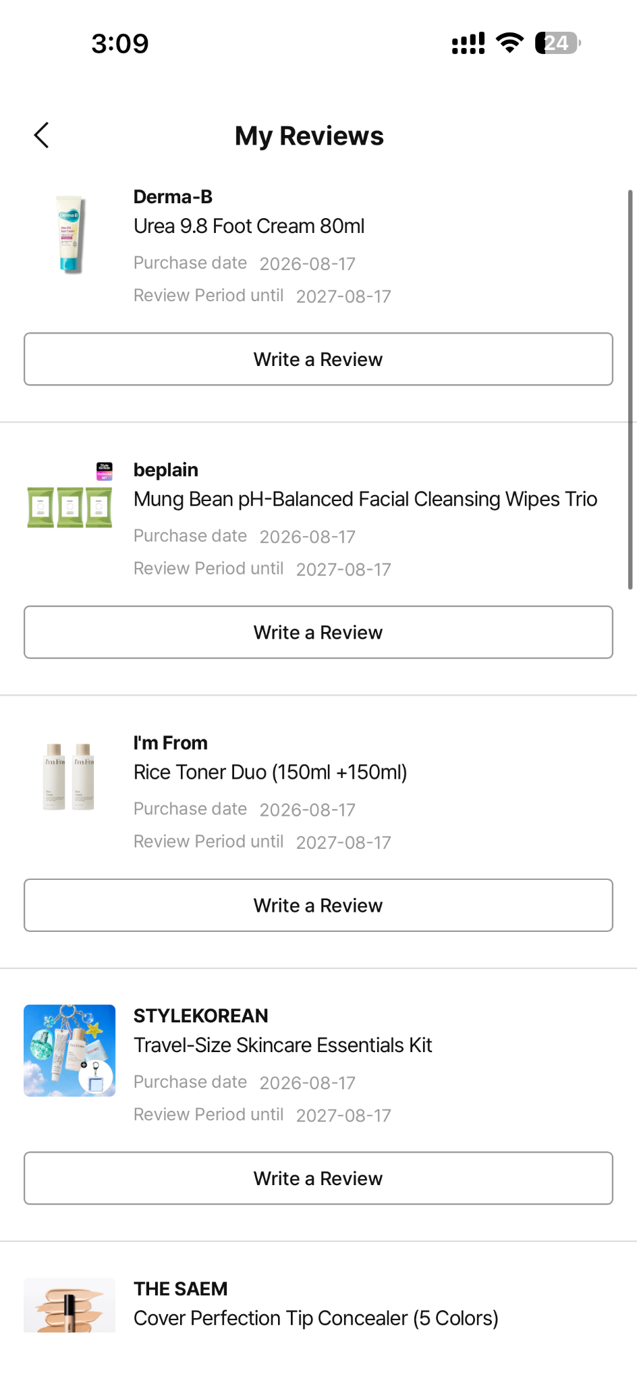The image size is (637, 1383).
Task: Write a Review for Urea Foot Cream
Action: [318, 359]
